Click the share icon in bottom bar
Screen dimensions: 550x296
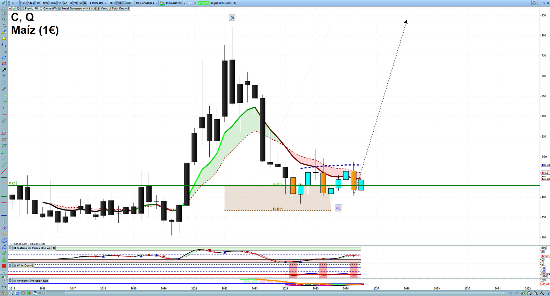(x=11, y=293)
